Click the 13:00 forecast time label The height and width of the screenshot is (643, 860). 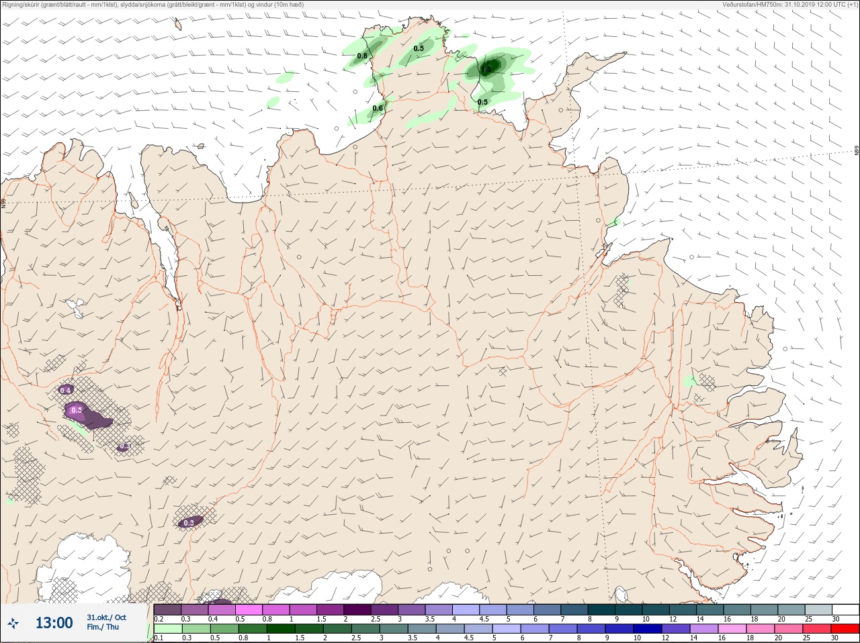pos(54,623)
